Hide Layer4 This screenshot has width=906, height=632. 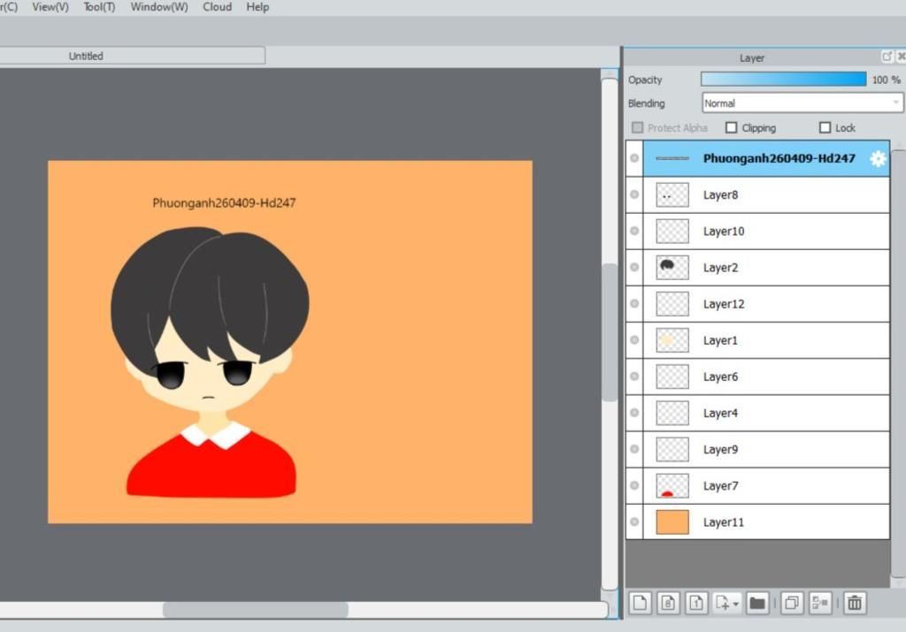(x=634, y=413)
